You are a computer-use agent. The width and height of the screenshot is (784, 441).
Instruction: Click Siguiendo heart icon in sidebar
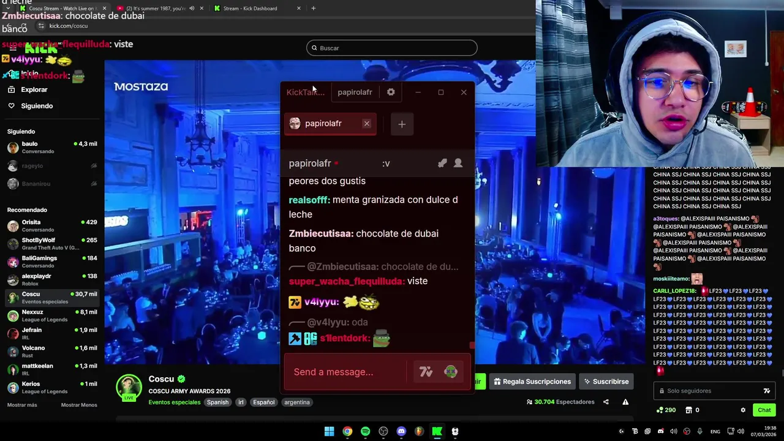pos(11,106)
